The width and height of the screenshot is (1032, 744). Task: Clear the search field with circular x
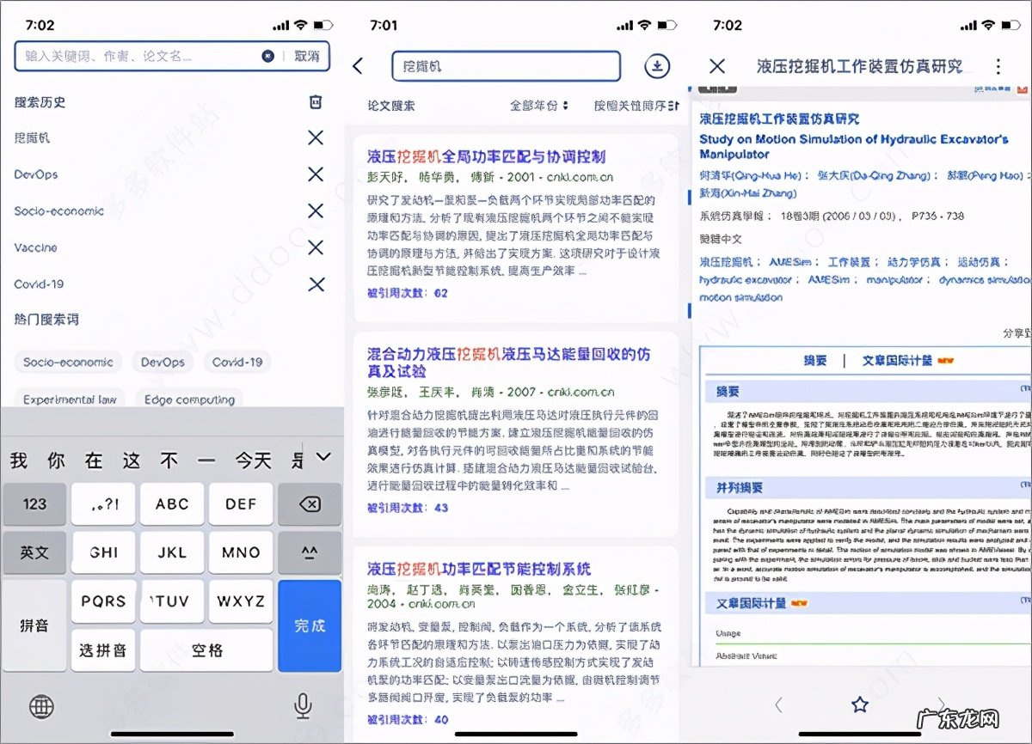click(x=268, y=55)
